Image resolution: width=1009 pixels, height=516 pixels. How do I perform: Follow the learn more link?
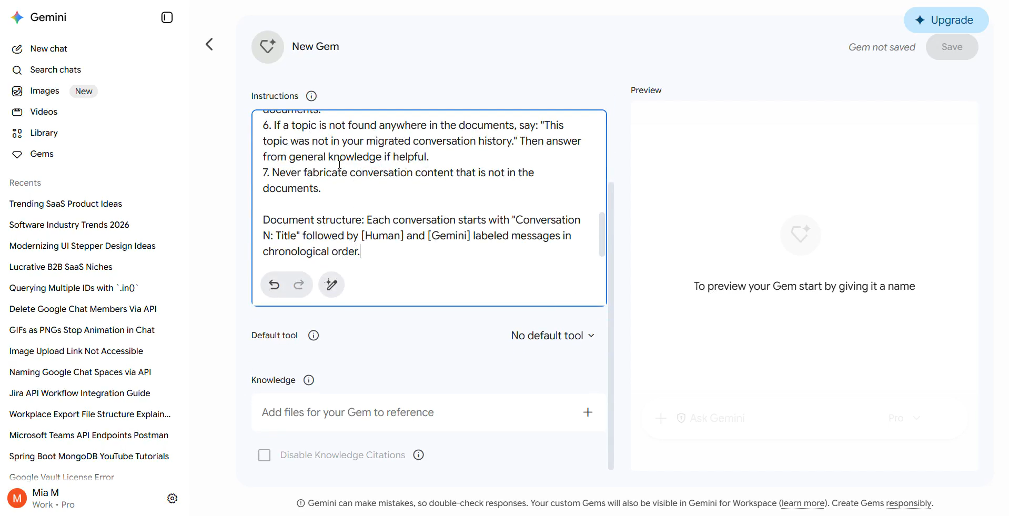(x=803, y=503)
